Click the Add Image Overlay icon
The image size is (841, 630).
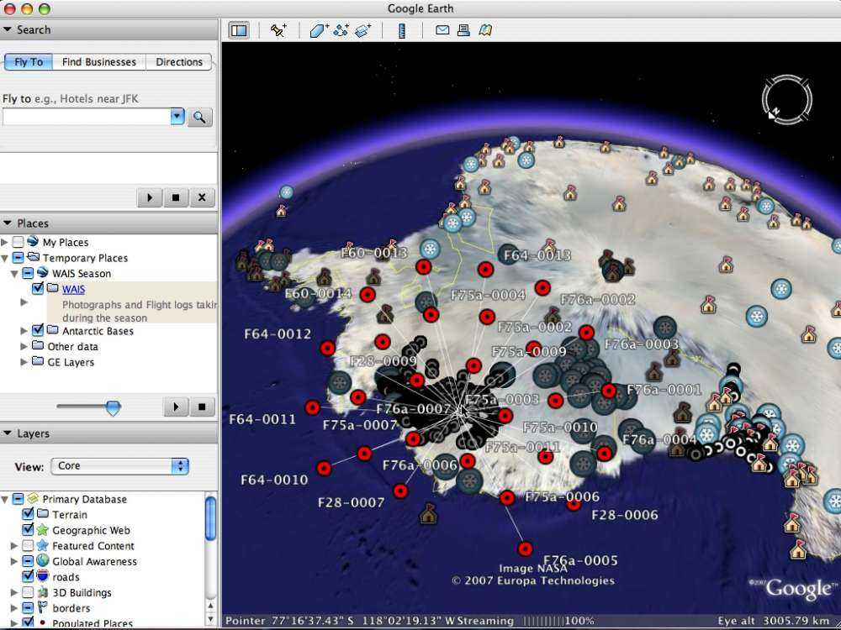click(x=362, y=30)
